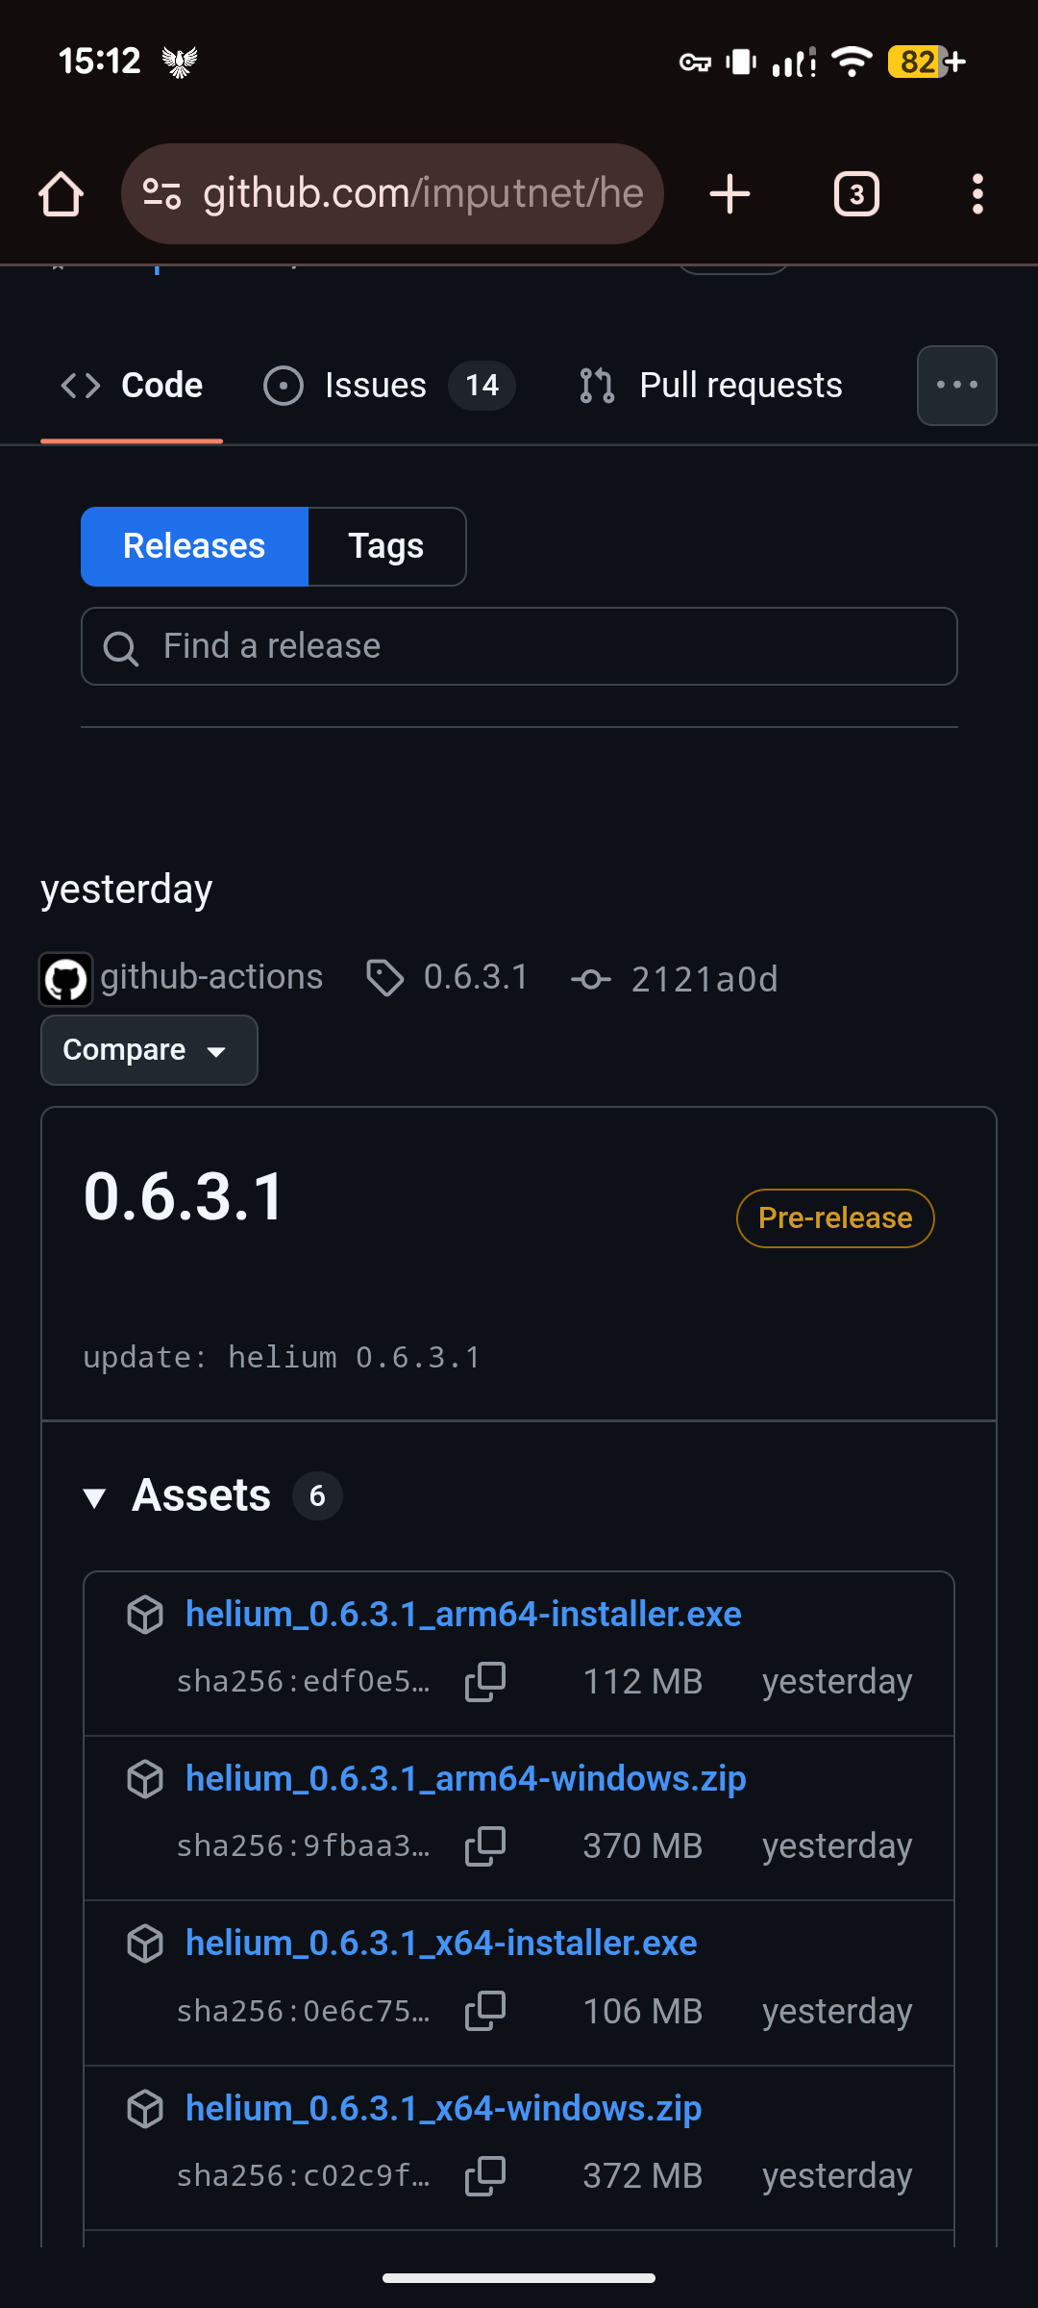Download helium_0.6.3.1_x64-installer.exe

(441, 1944)
